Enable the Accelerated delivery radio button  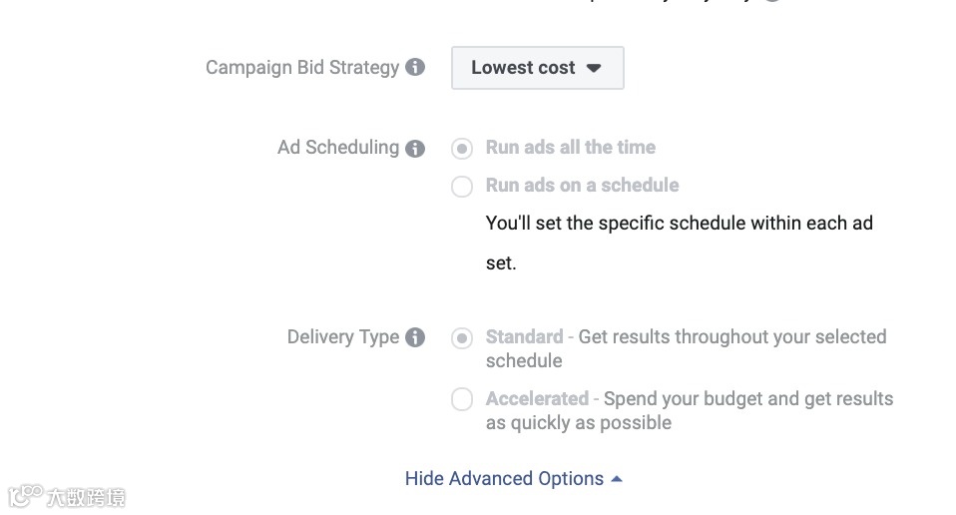tap(462, 400)
